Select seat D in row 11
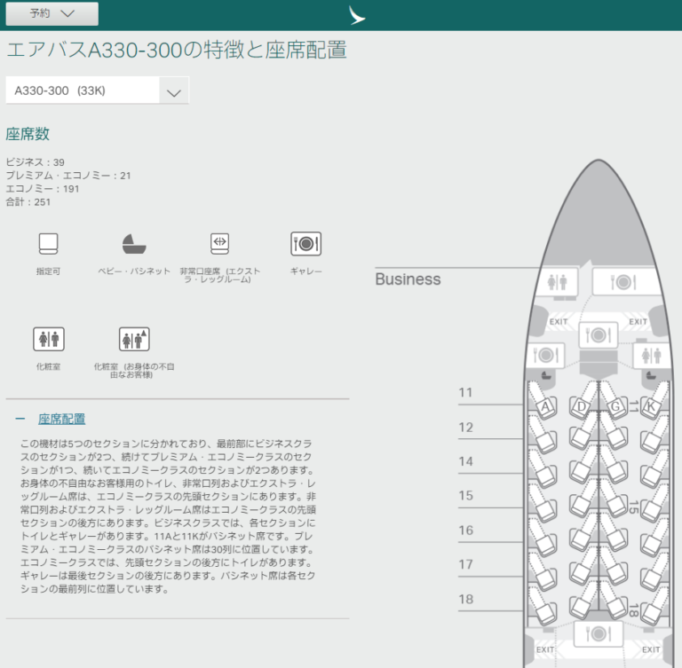This screenshot has height=668, width=682. point(582,406)
